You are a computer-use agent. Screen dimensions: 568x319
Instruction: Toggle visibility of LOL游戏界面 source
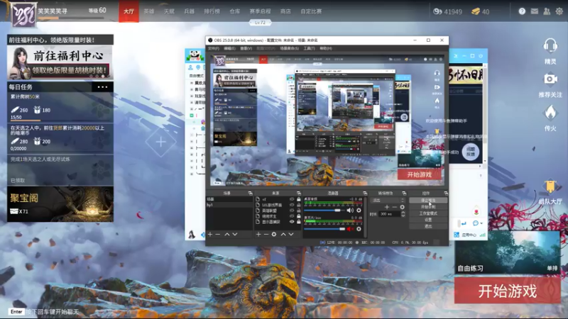pos(292,205)
